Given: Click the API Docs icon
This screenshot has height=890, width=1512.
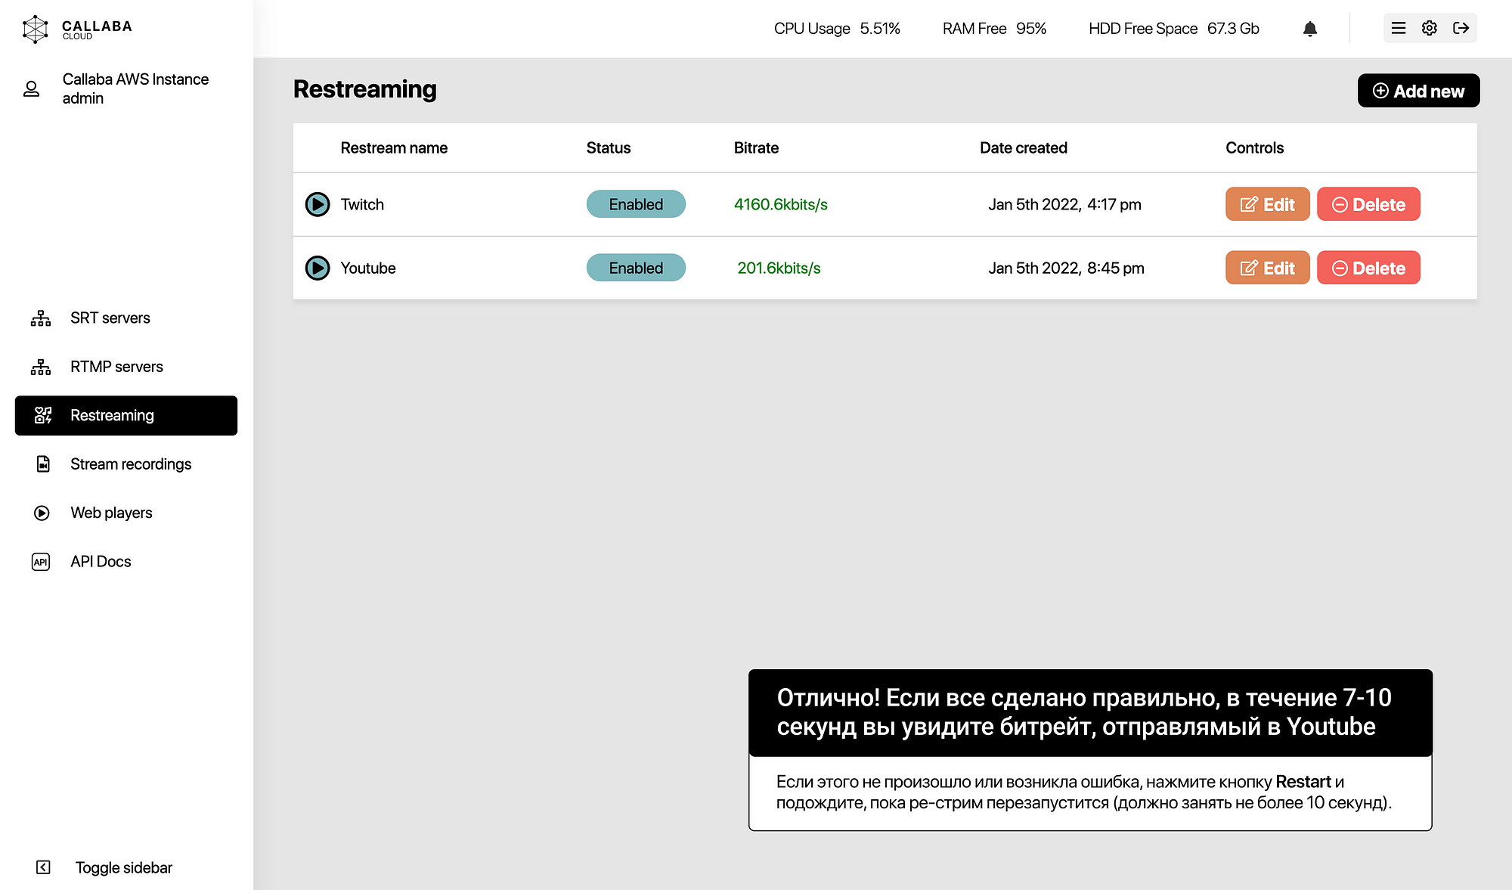Looking at the screenshot, I should point(41,562).
